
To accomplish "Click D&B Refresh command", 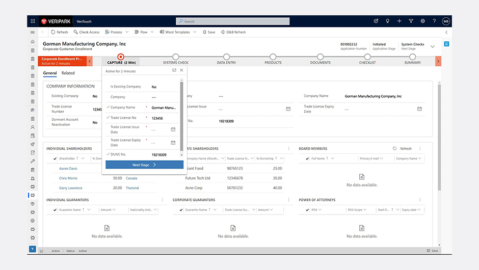I will point(233,32).
